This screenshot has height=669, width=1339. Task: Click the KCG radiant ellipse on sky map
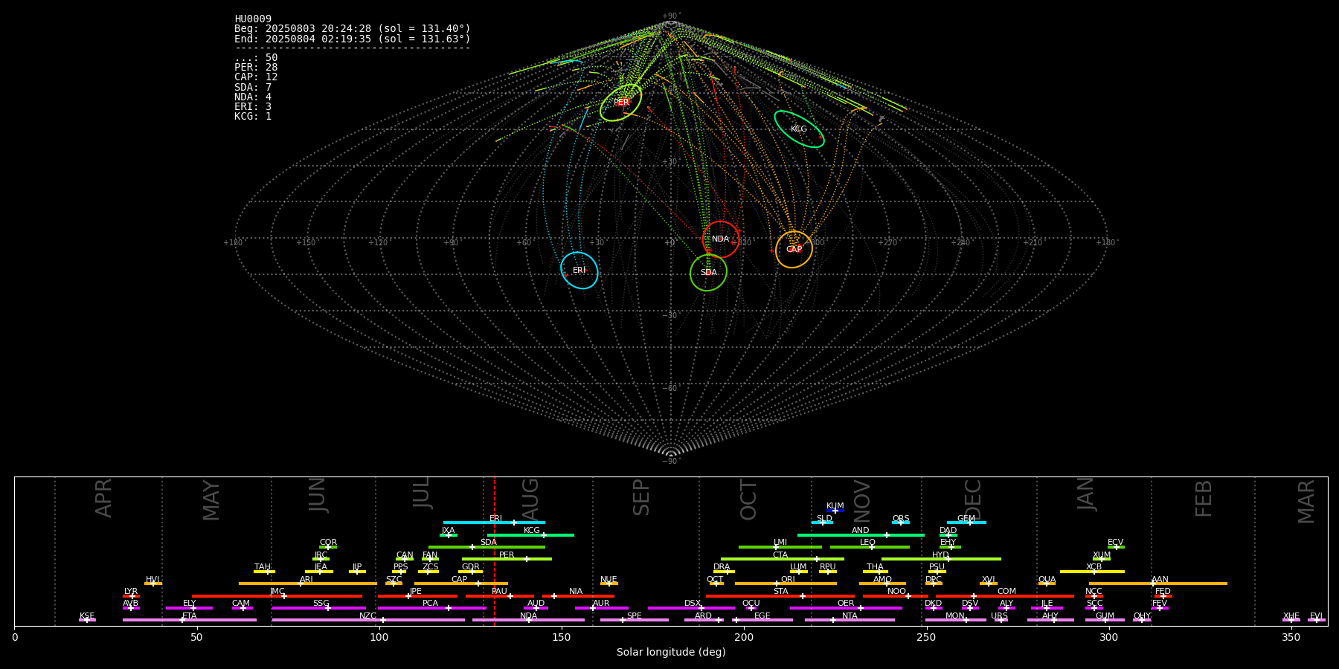[x=799, y=129]
